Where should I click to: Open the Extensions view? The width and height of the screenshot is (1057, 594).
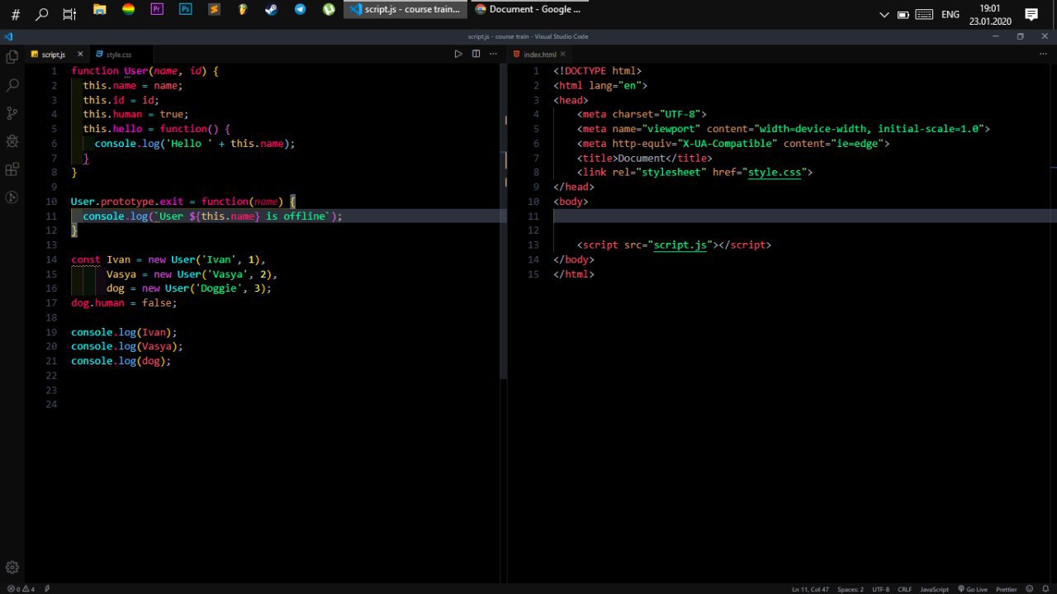pyautogui.click(x=12, y=169)
